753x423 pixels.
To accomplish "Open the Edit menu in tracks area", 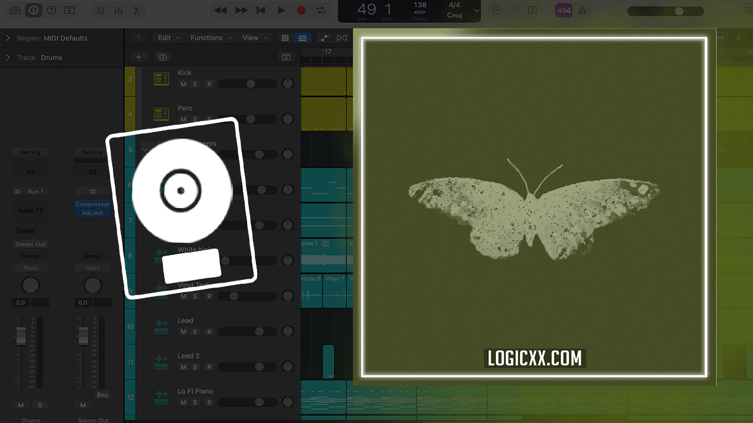I will click(164, 38).
